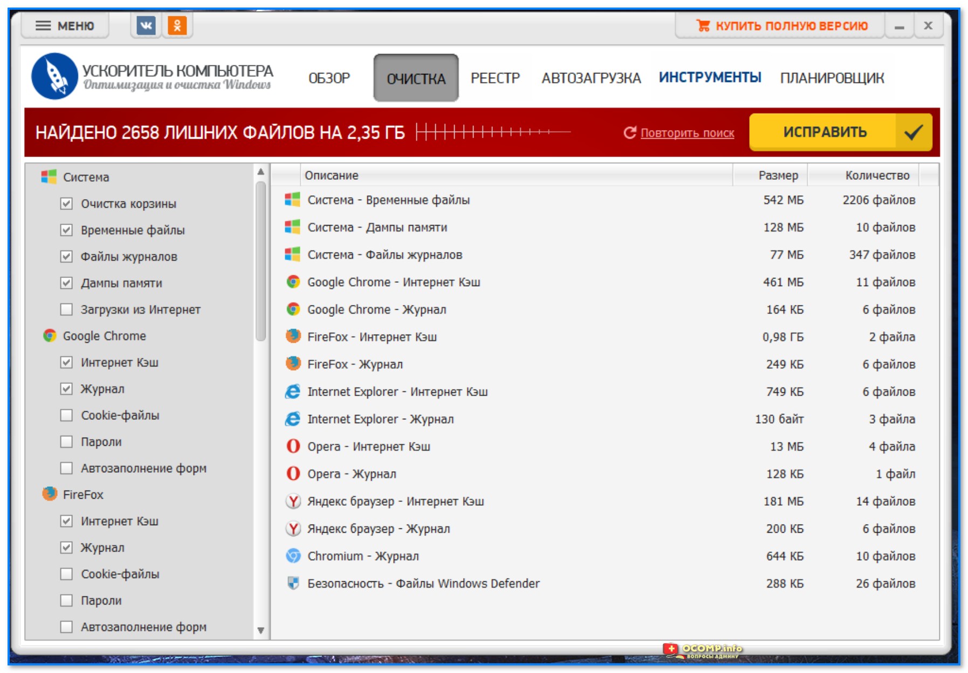This screenshot has height=673, width=968.
Task: Open the Меню hamburger menu
Action: pyautogui.click(x=65, y=25)
